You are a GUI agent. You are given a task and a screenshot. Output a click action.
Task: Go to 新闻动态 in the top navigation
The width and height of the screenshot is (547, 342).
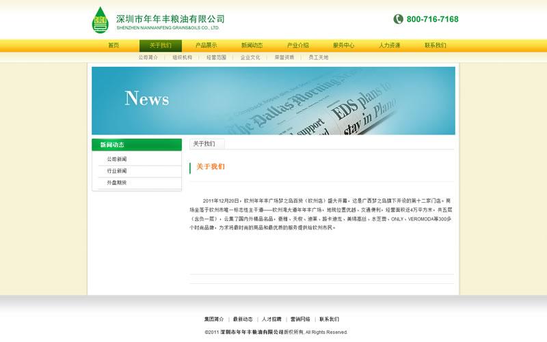[252, 46]
